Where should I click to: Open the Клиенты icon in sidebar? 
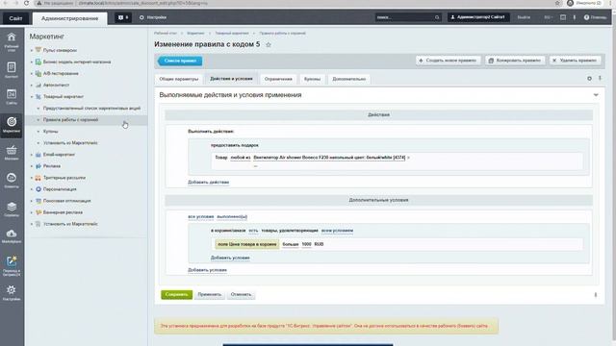click(x=12, y=178)
